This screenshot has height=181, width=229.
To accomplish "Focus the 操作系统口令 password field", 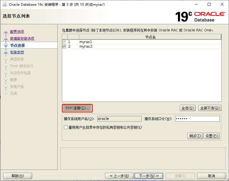I will [197, 119].
